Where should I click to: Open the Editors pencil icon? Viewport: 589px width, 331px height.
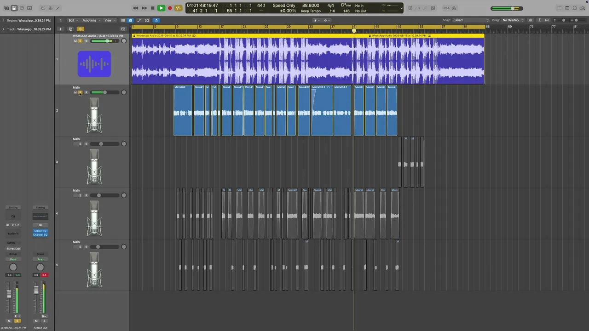point(58,8)
